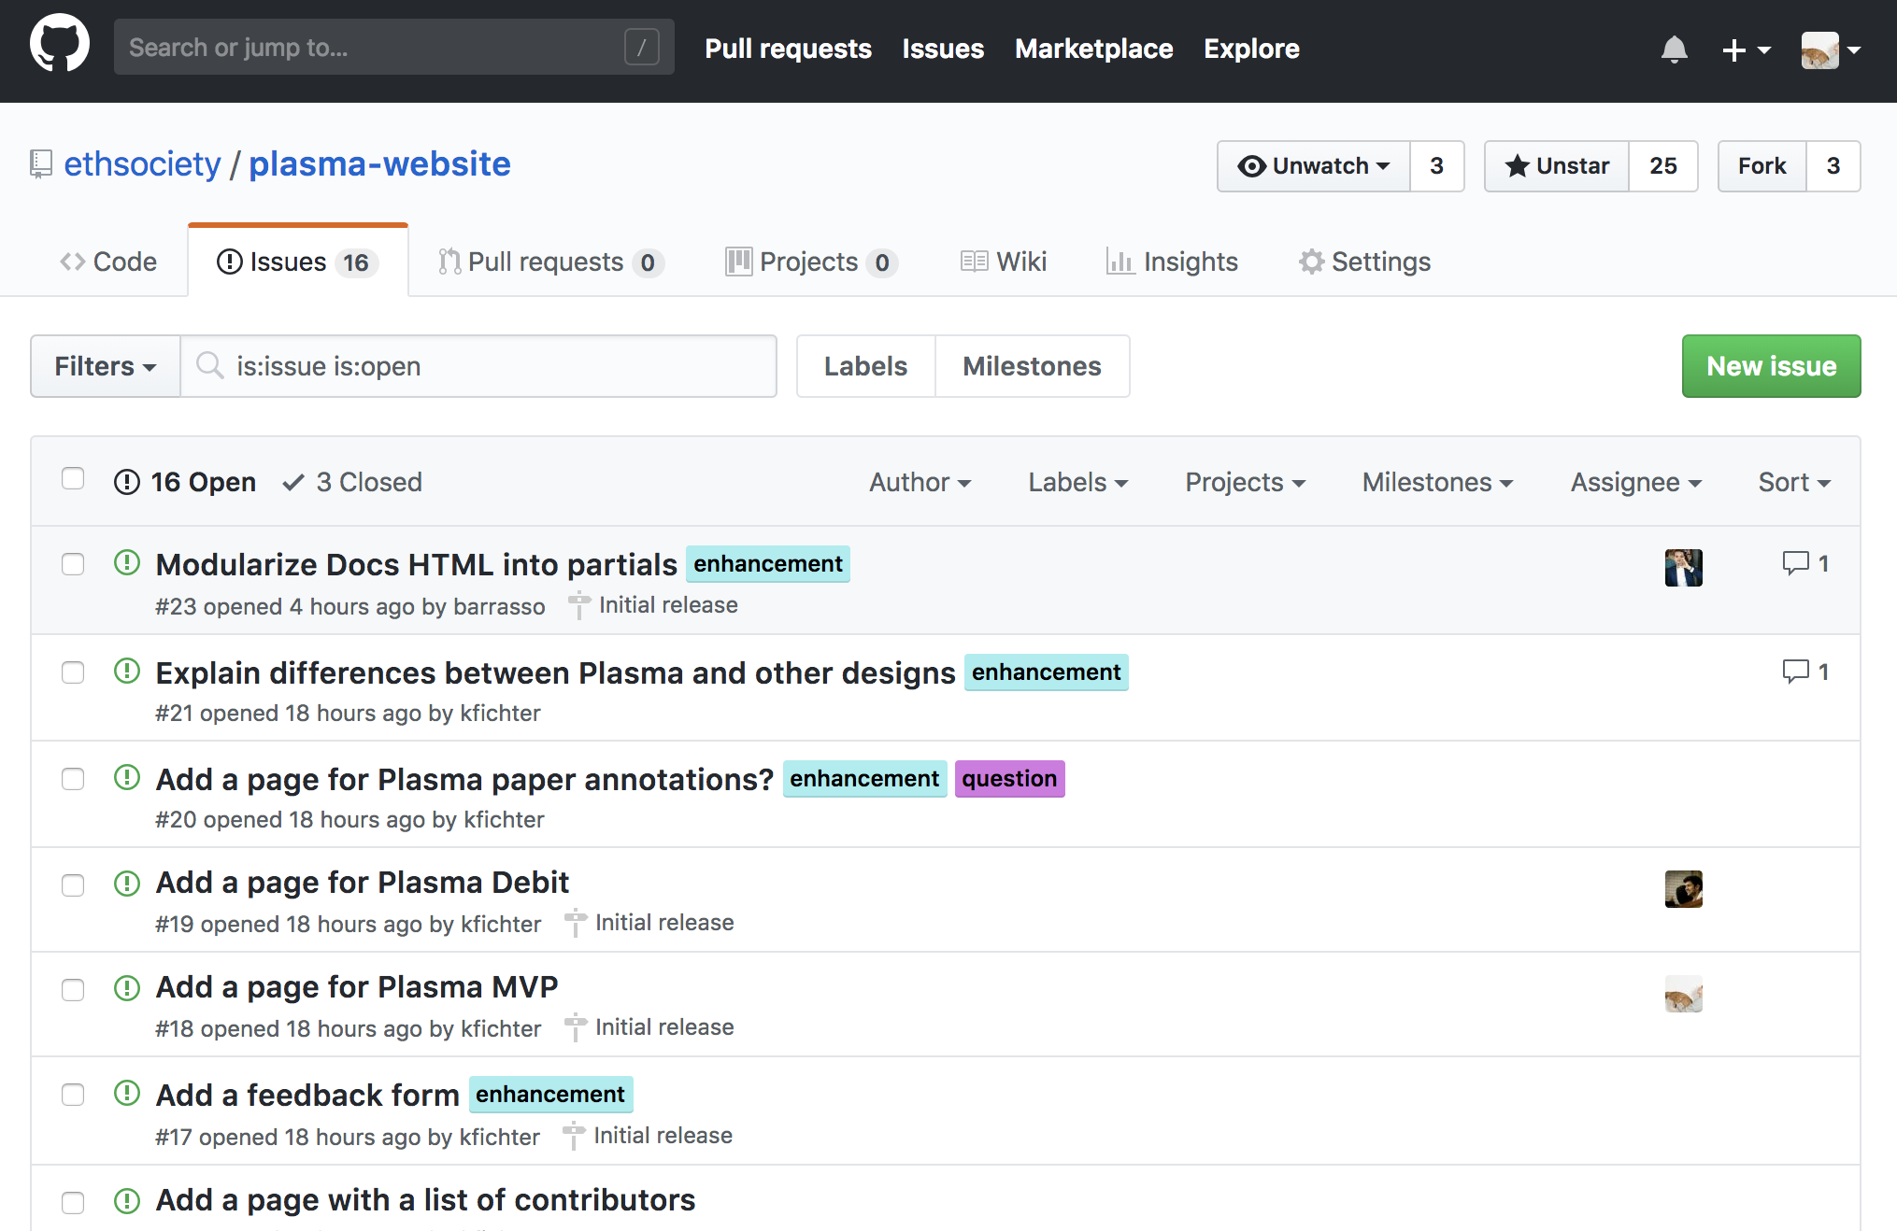
Task: Click assignee avatar on Plasma Debit issue
Action: click(x=1683, y=888)
